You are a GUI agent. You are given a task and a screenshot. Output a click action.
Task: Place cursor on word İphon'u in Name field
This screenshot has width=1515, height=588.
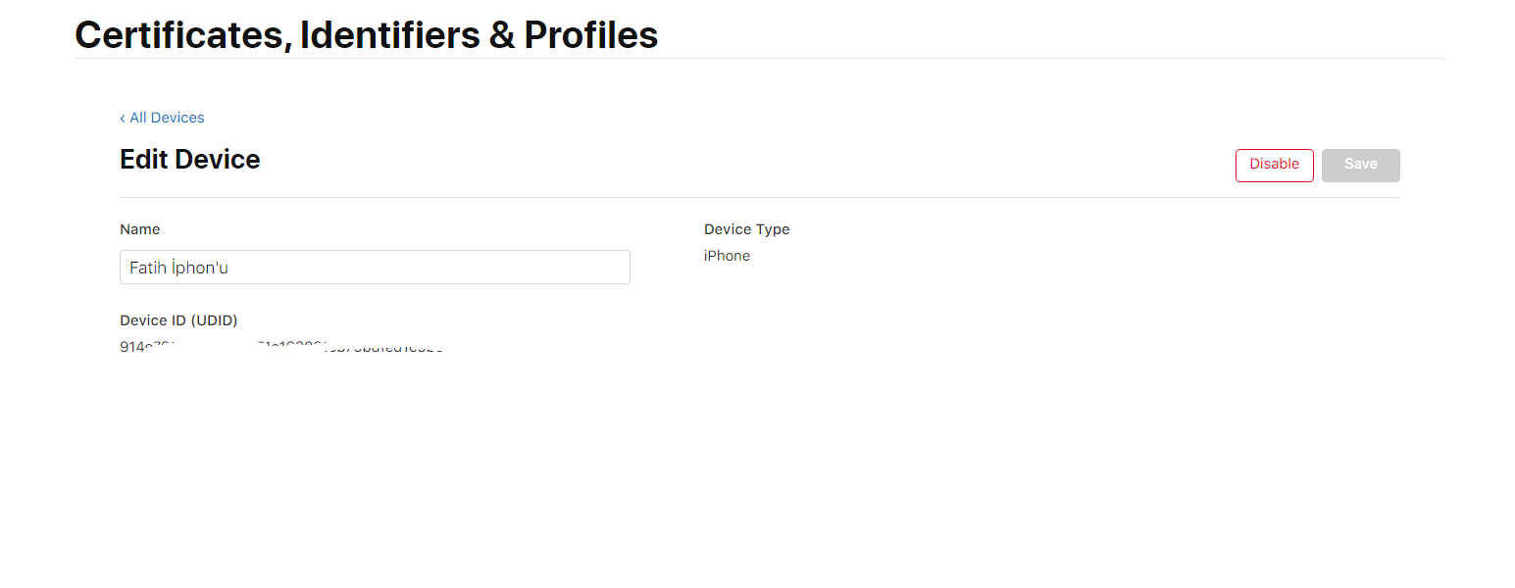click(200, 268)
